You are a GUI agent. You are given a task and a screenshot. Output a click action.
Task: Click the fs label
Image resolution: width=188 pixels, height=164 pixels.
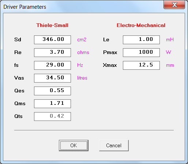(16, 65)
